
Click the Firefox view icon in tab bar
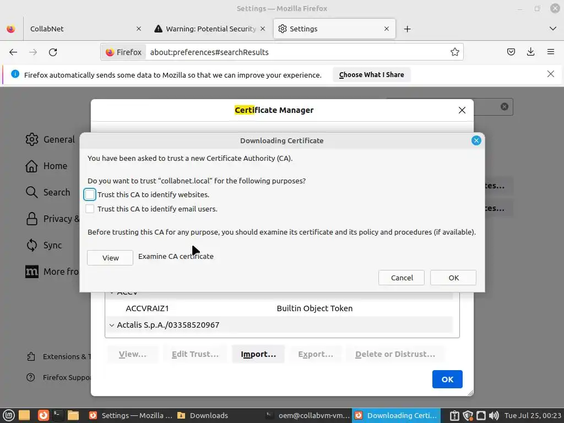click(x=11, y=29)
